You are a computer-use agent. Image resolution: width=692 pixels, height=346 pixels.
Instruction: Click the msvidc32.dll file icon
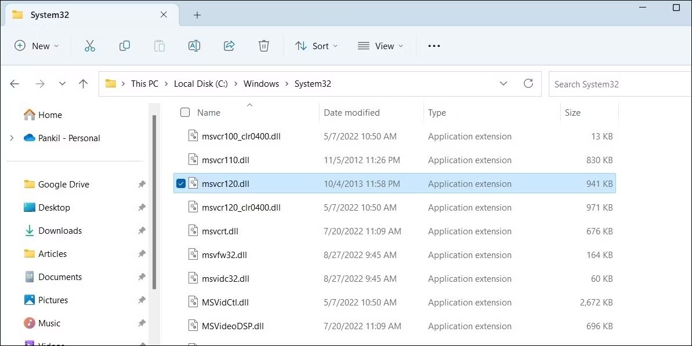click(193, 278)
